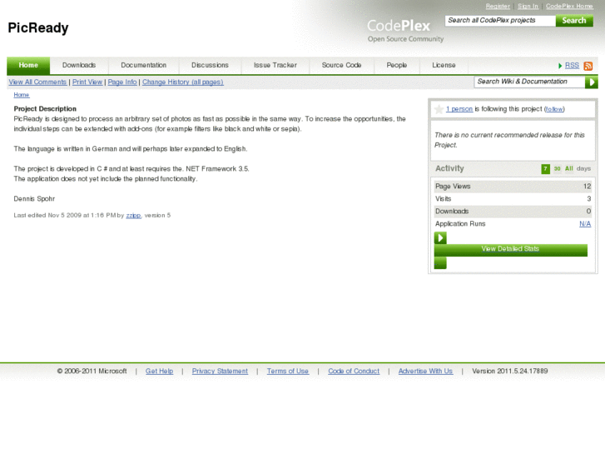Screen dimensions: 605x454
Task: Click the Downloads stats row
Action: pyautogui.click(x=513, y=212)
